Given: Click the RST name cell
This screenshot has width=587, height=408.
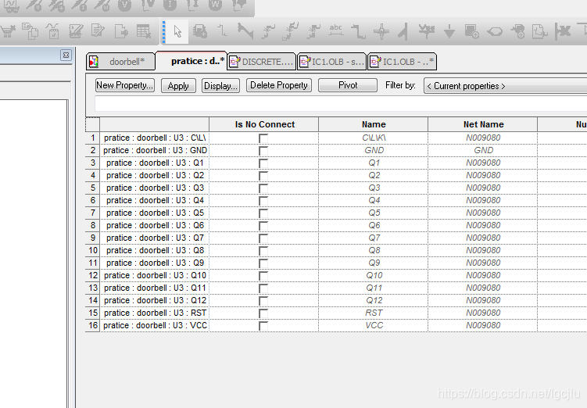Looking at the screenshot, I should [374, 313].
